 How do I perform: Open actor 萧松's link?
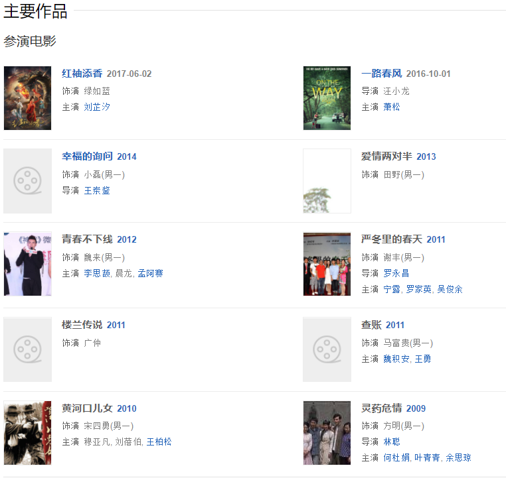[391, 107]
